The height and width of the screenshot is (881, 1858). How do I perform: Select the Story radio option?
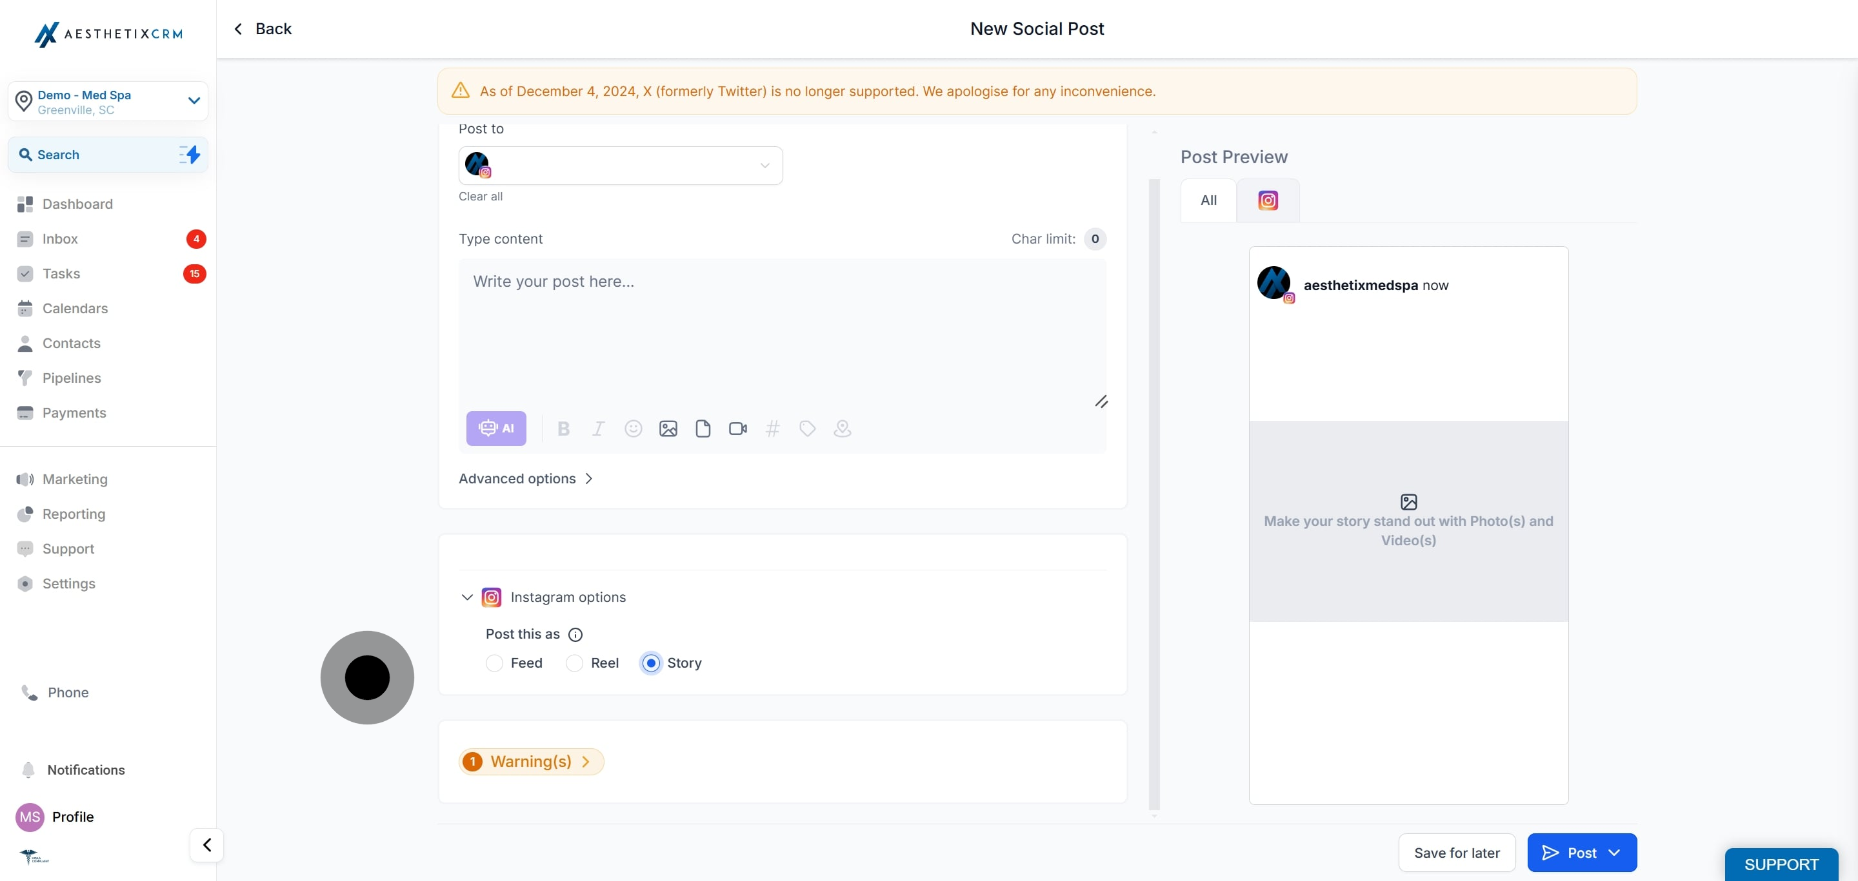[650, 663]
